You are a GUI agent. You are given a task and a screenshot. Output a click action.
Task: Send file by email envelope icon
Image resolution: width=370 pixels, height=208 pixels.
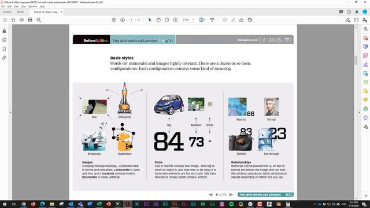click(x=356, y=20)
